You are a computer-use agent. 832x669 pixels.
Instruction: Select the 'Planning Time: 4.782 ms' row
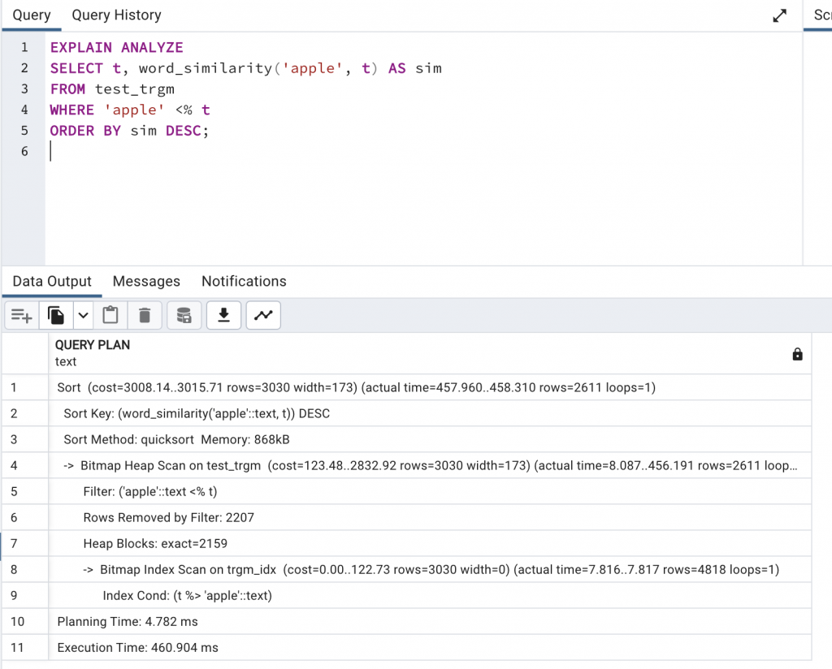(430, 621)
